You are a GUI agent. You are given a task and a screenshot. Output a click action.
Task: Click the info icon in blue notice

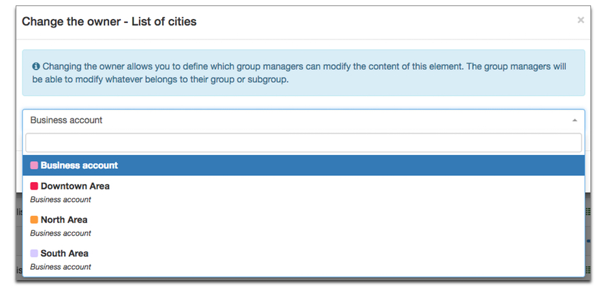point(36,67)
